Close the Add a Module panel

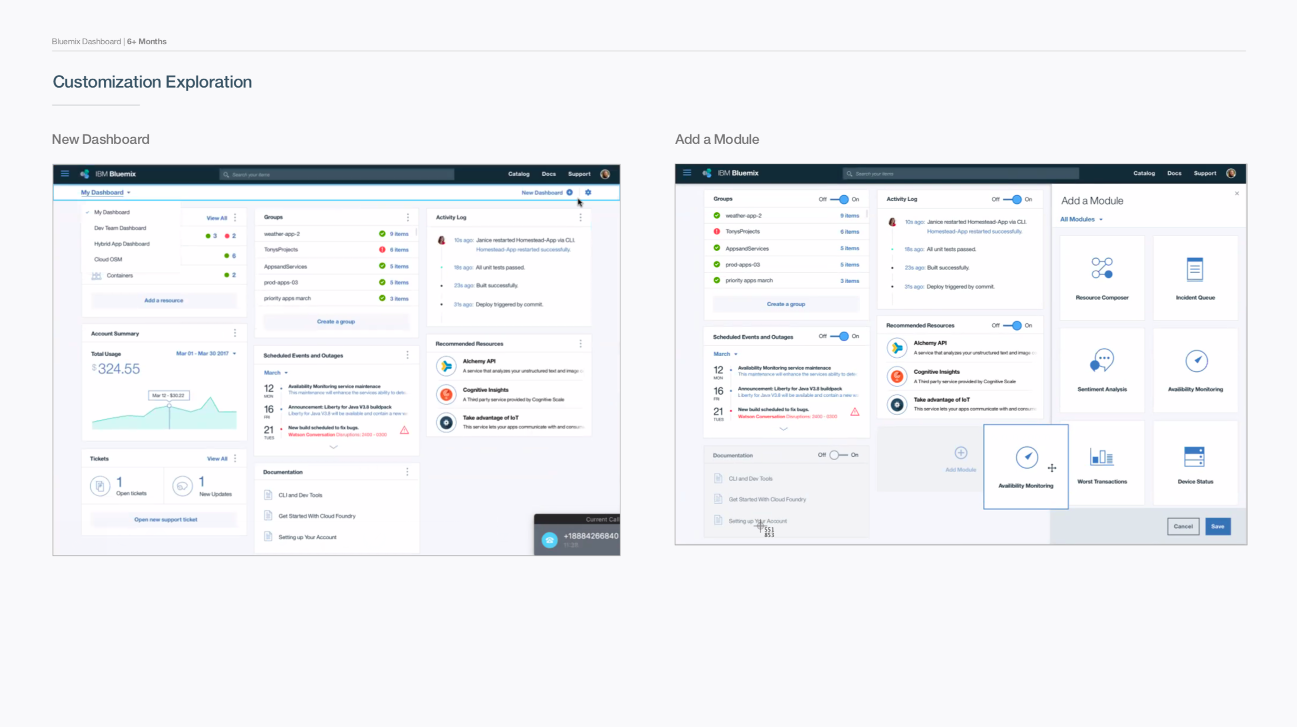(1236, 193)
